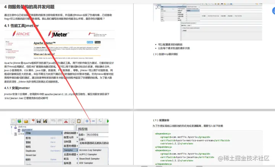
Task: Choose 添加 in the lower context menu
Action: pyautogui.click(x=44, y=133)
